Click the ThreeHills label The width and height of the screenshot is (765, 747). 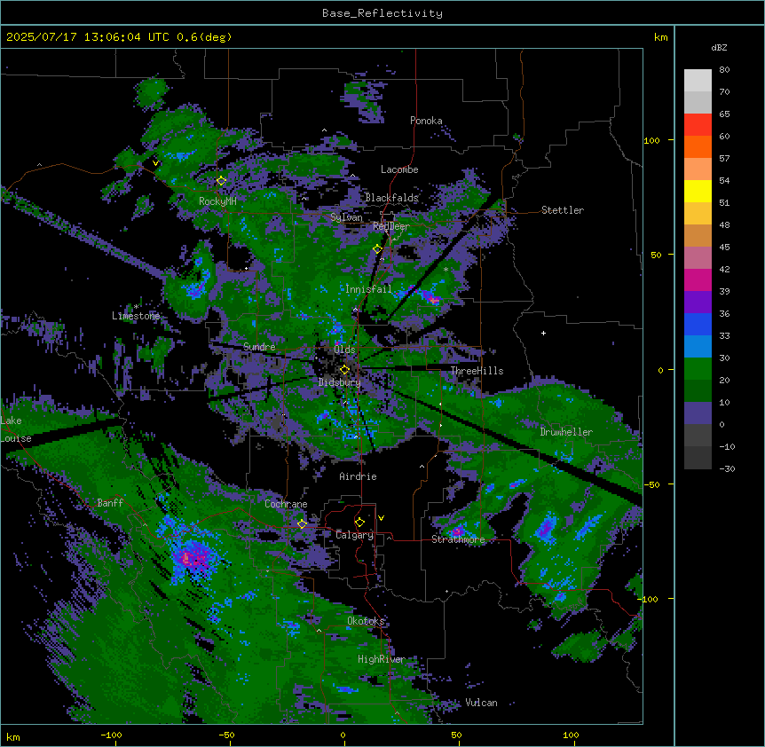477,371
